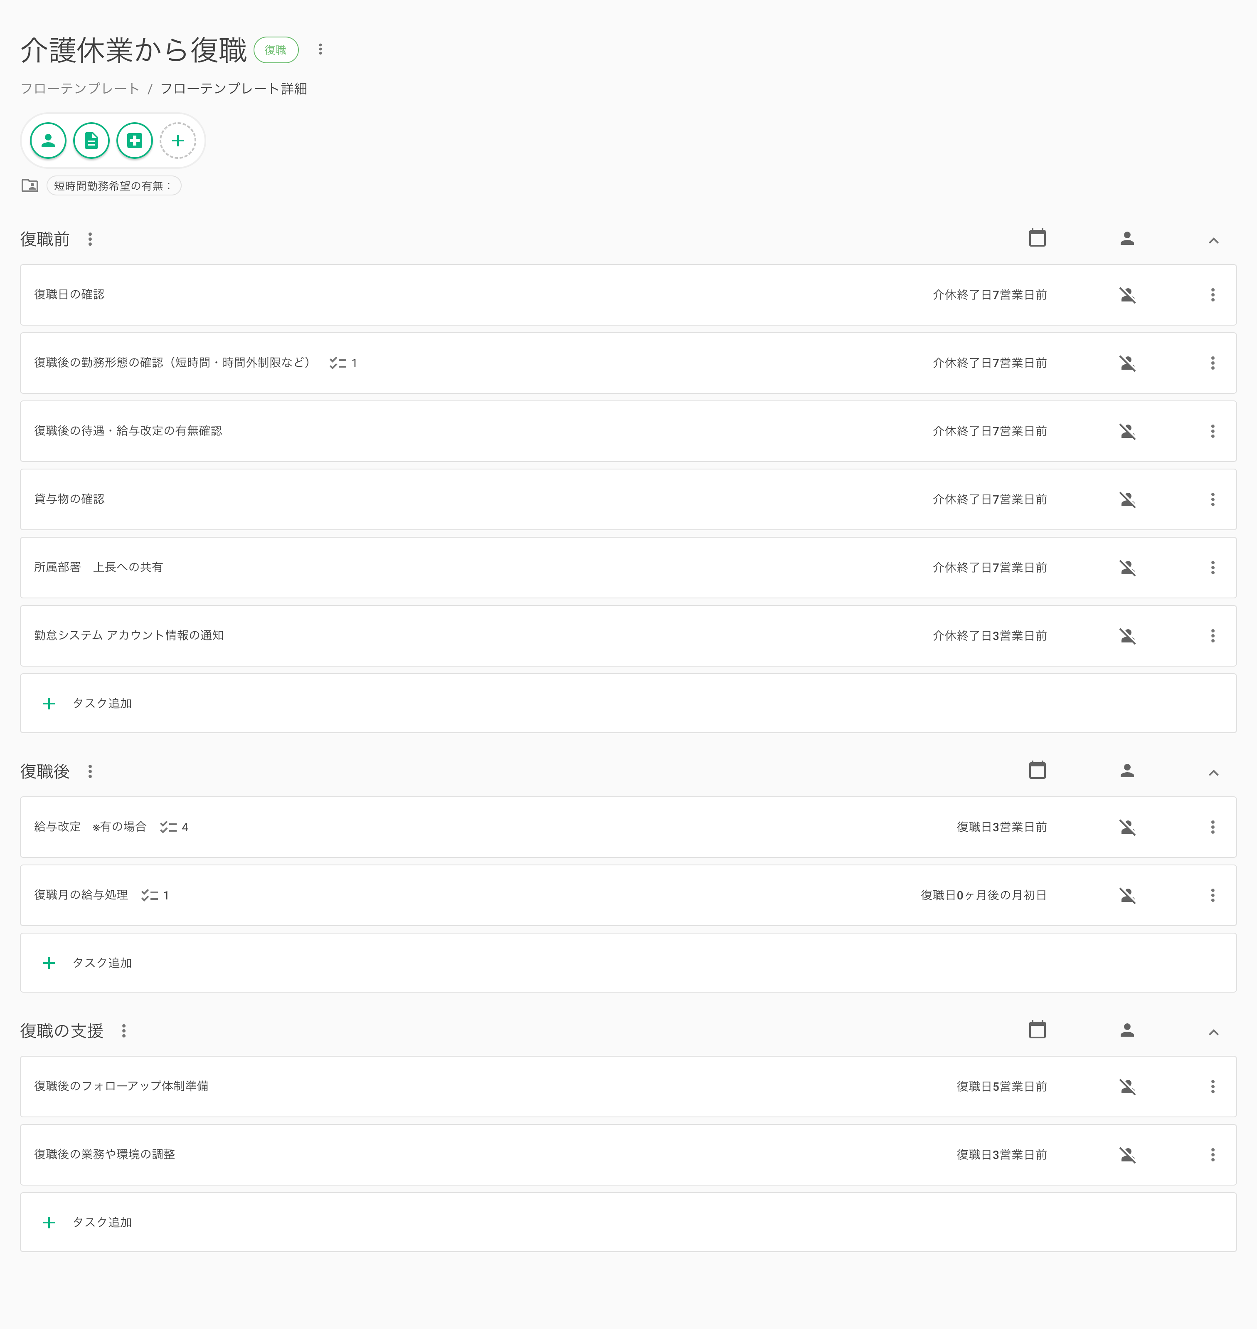The width and height of the screenshot is (1257, 1329).
Task: Add a task in the 復職後 section
Action: (628, 963)
